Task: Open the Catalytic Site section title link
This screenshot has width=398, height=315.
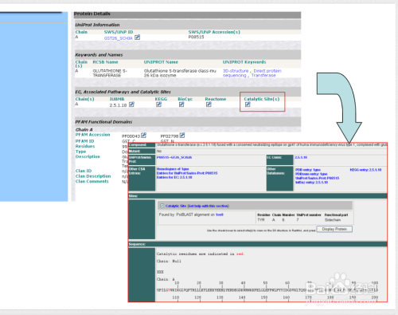Action: (x=176, y=206)
